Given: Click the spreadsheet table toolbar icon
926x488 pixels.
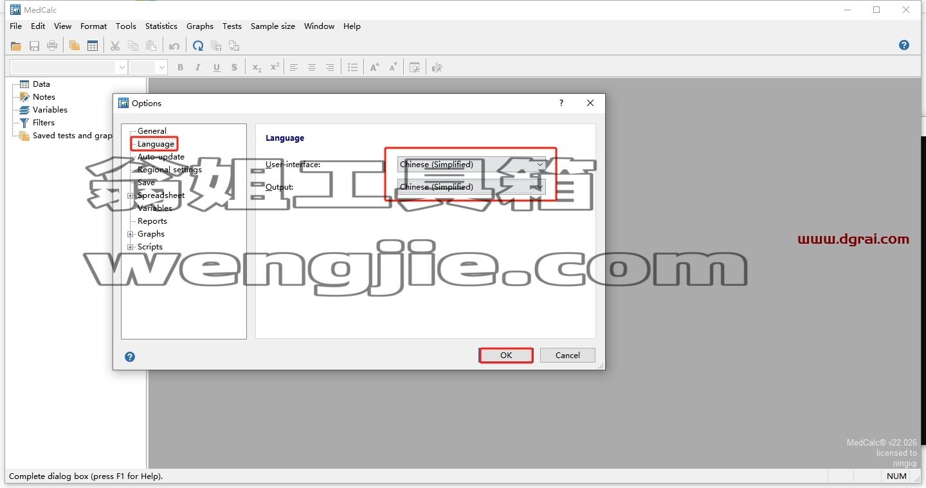Looking at the screenshot, I should point(93,46).
